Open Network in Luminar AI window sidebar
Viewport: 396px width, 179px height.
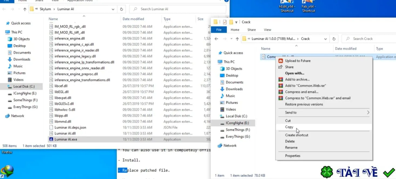[x=18, y=116]
